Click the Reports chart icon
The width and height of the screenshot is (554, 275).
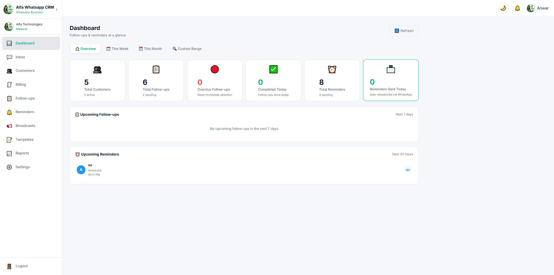pyautogui.click(x=9, y=153)
